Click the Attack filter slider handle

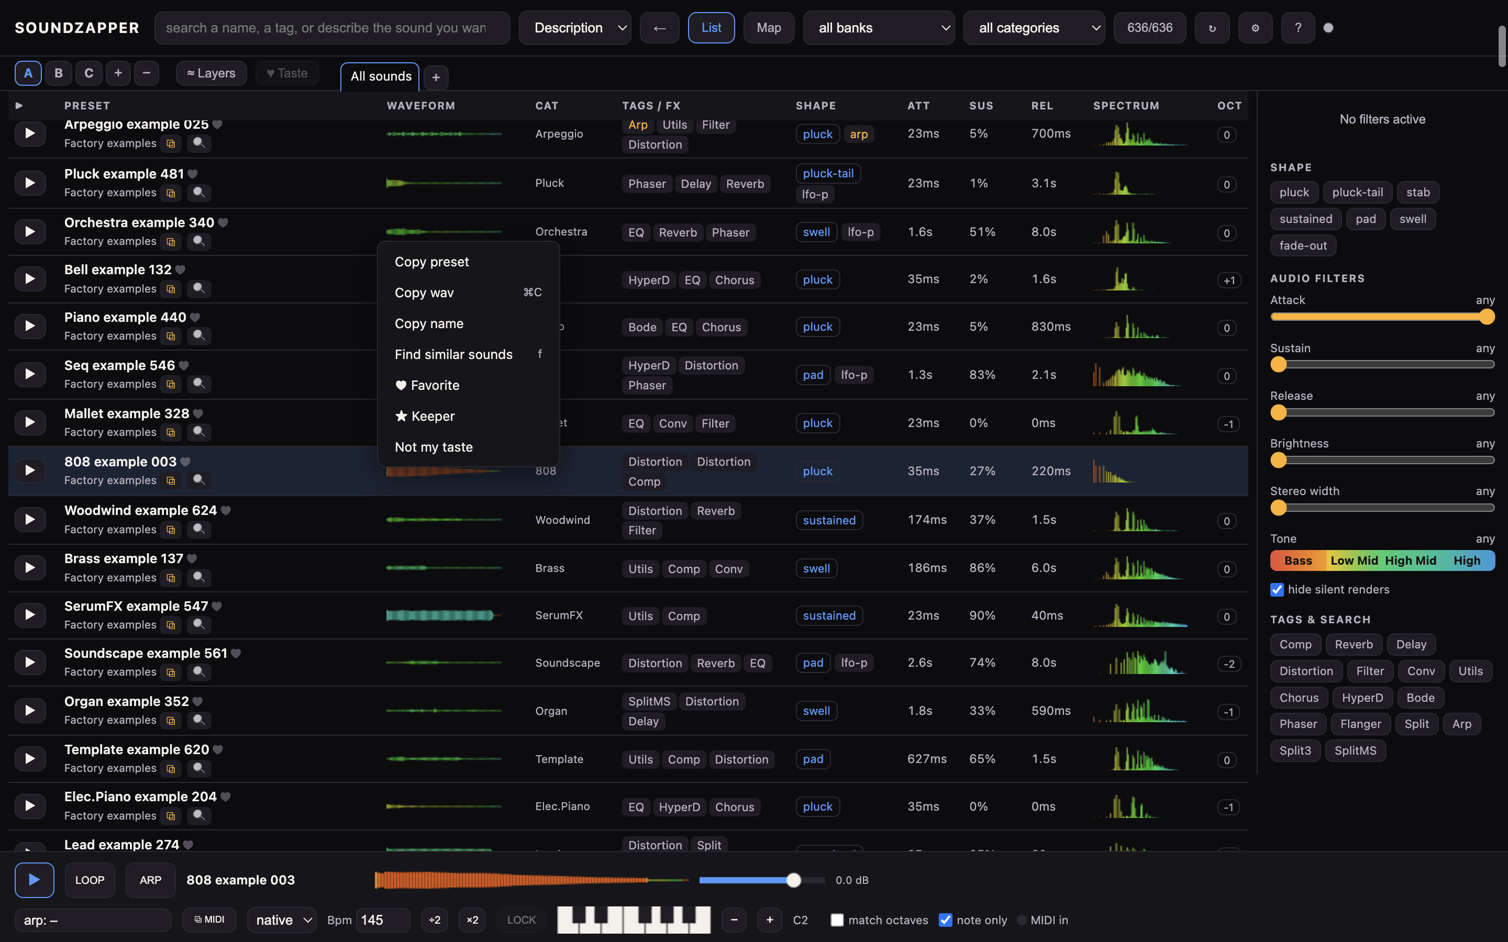tap(1487, 317)
